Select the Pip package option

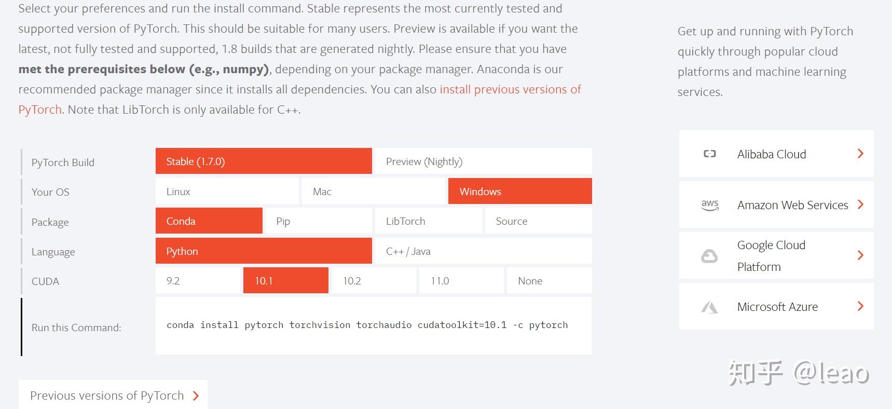[319, 221]
